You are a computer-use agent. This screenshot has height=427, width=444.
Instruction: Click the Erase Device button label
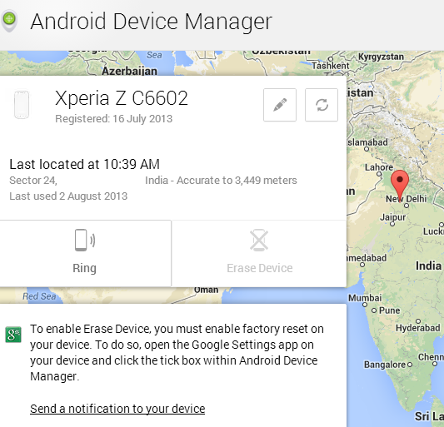click(260, 268)
